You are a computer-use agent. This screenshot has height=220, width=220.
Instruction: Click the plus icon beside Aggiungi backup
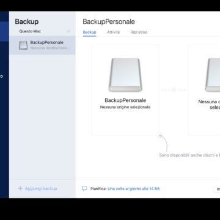pos(20,188)
